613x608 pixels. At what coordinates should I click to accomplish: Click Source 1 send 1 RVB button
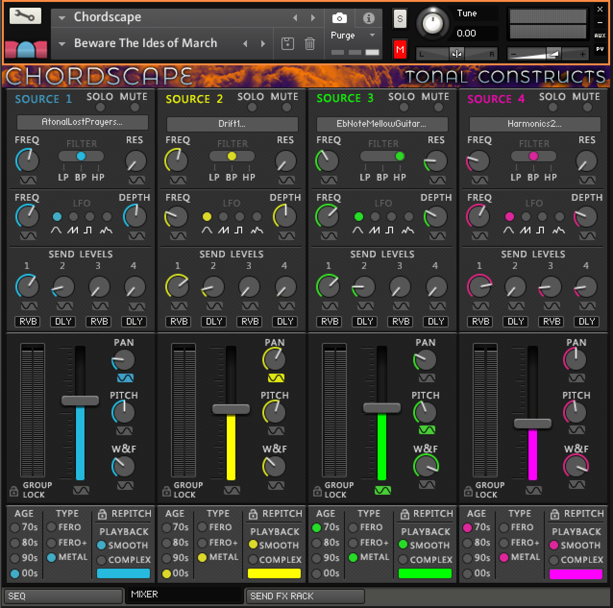click(28, 321)
